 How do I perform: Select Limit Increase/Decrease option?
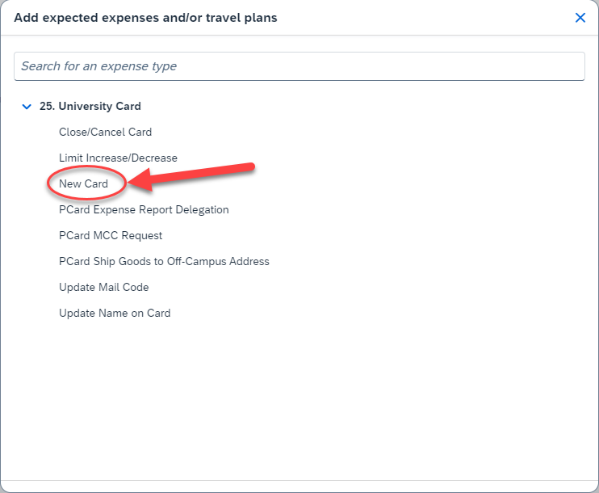(118, 158)
